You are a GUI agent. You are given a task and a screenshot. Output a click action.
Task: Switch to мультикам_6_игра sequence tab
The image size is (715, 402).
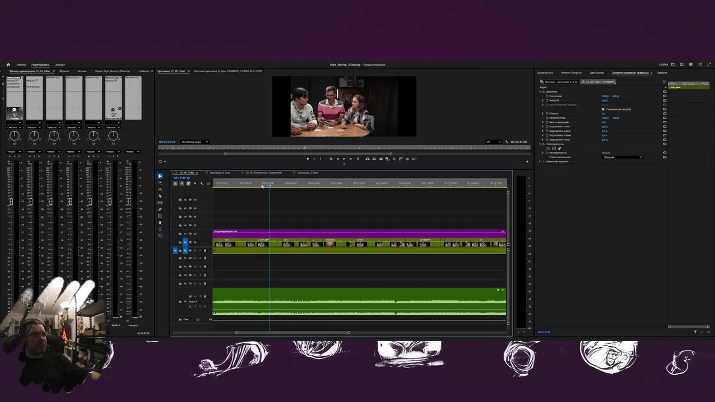(220, 173)
